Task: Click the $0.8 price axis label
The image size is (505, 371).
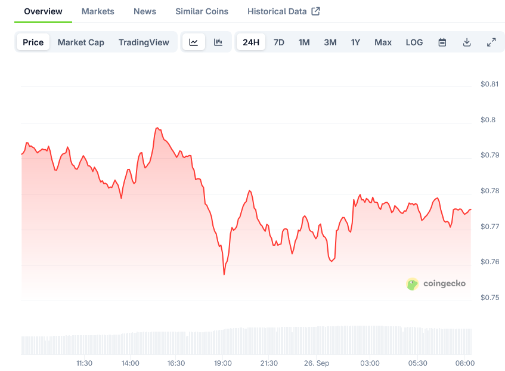Action: (488, 120)
